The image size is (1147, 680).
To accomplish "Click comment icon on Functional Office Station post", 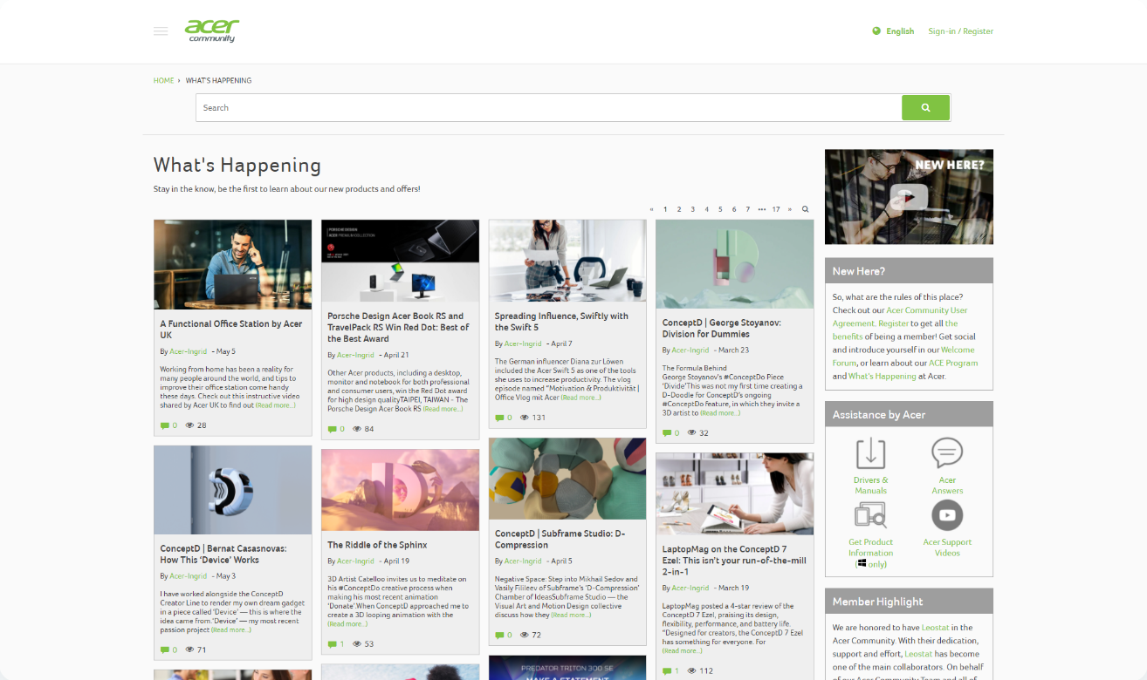I will 164,425.
